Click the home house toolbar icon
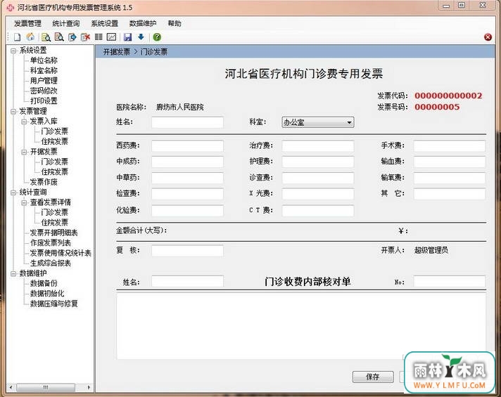The height and width of the screenshot is (397, 501). coord(30,37)
